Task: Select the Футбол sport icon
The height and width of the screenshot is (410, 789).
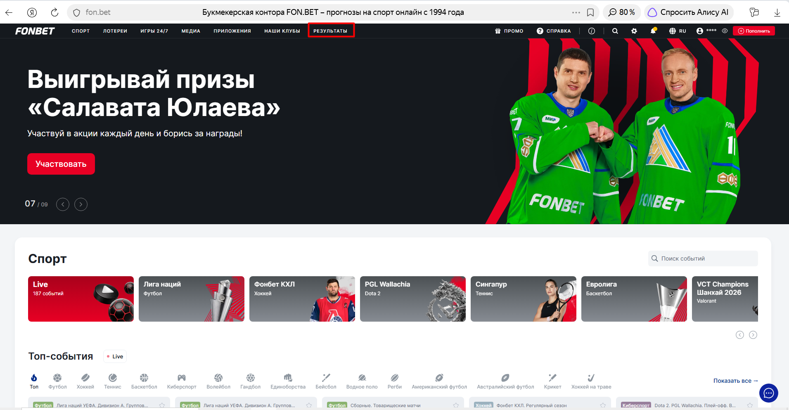Action: [57, 381]
